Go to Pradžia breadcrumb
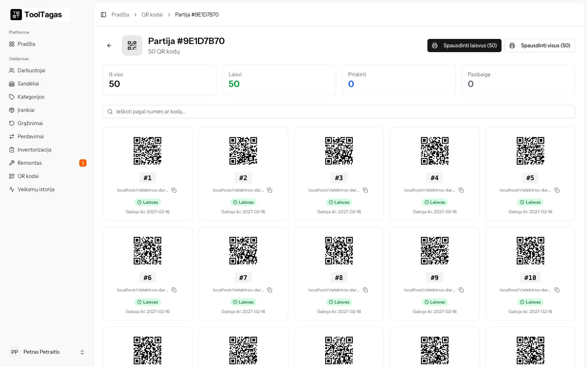The image size is (587, 367). point(120,15)
